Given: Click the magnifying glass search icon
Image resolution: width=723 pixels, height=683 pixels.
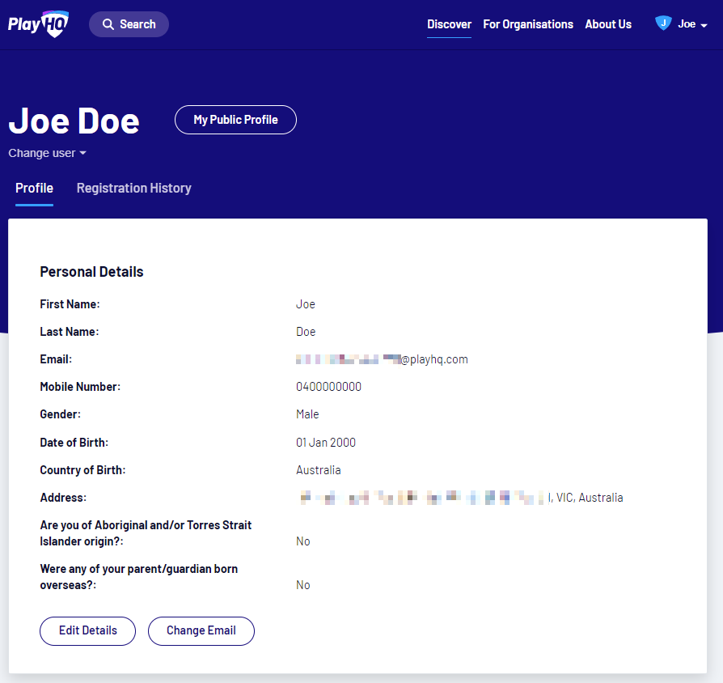Looking at the screenshot, I should [x=108, y=24].
